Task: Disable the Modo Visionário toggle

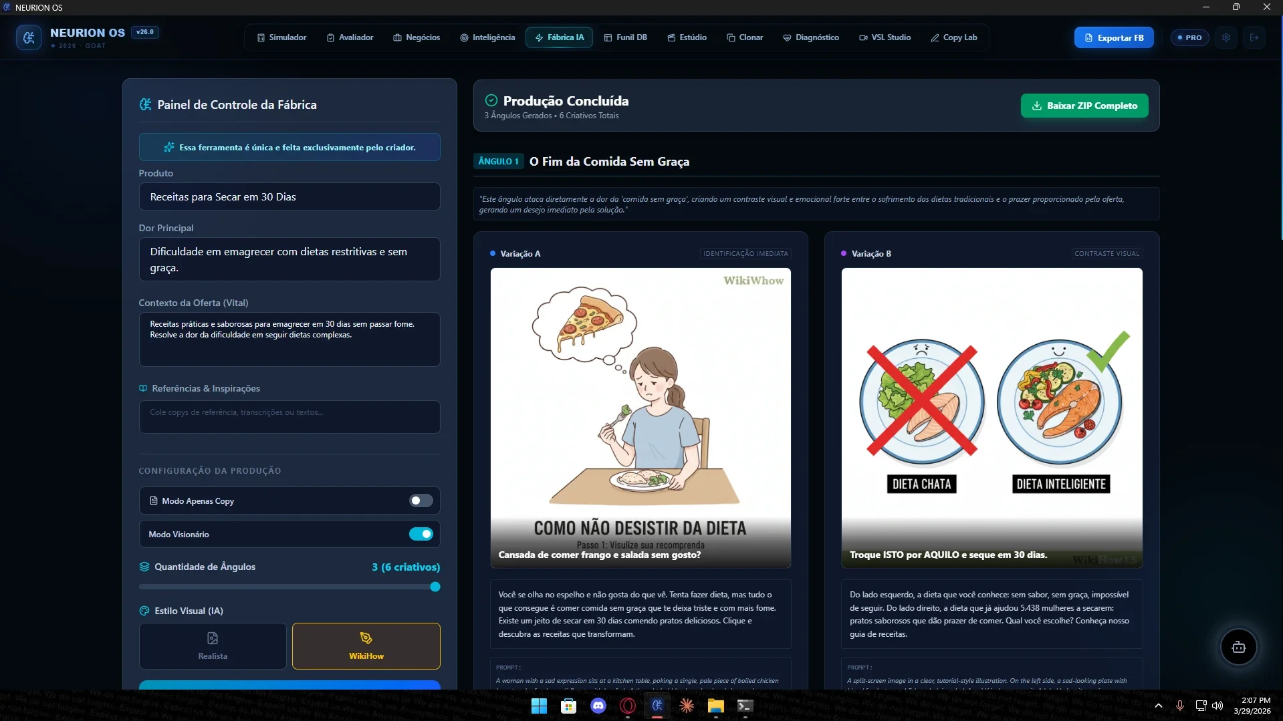Action: (x=421, y=534)
